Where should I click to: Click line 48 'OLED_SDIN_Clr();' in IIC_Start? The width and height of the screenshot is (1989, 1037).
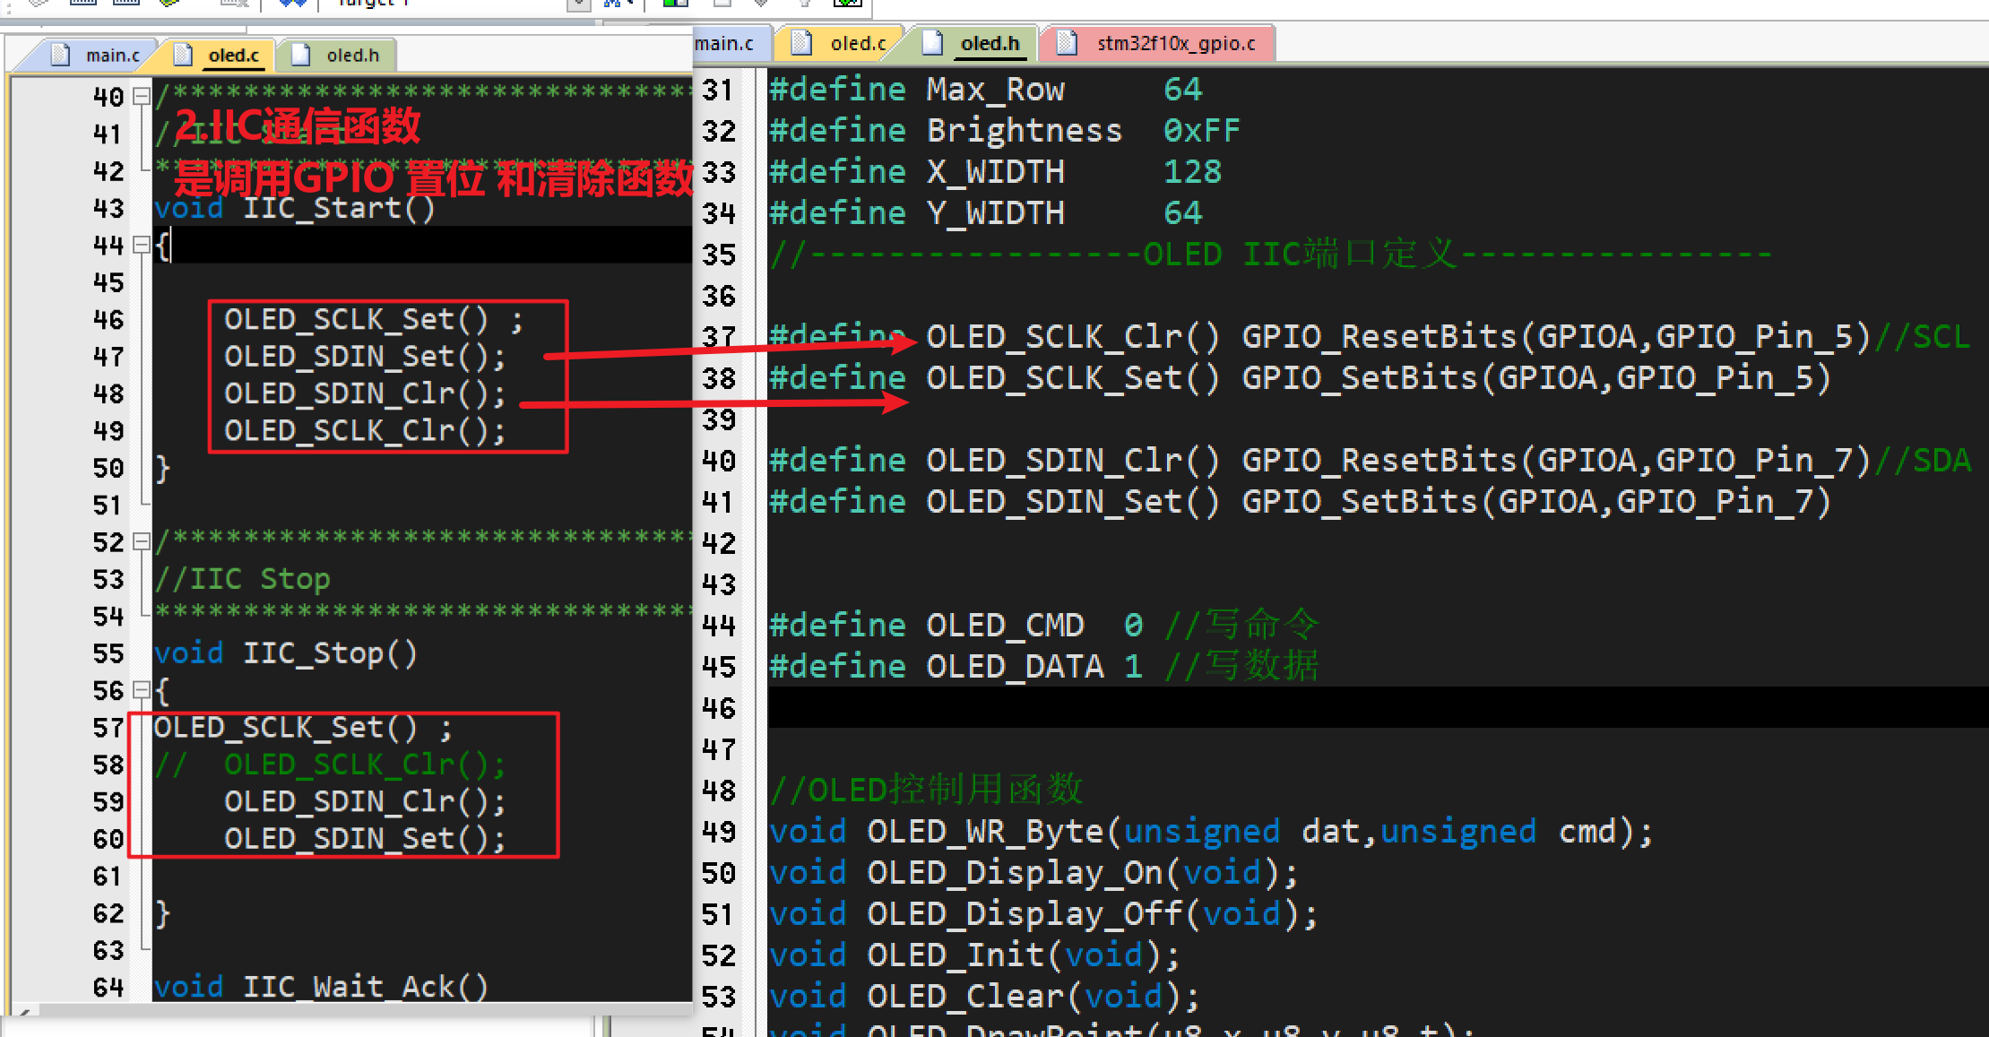click(365, 393)
